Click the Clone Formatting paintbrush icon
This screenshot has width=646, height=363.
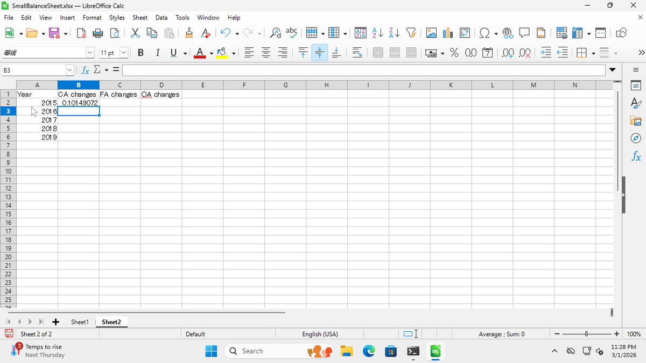(189, 33)
